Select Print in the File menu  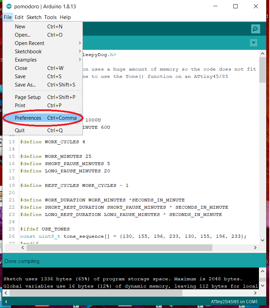42,106
